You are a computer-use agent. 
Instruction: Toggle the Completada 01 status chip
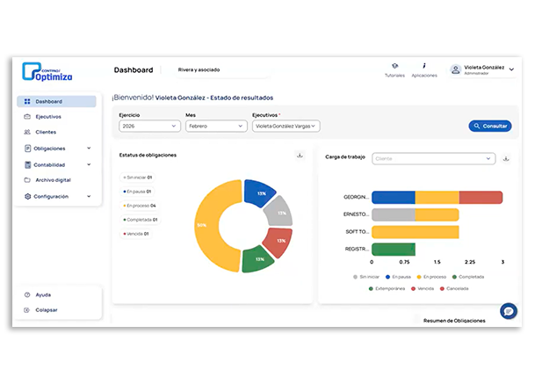pyautogui.click(x=141, y=220)
